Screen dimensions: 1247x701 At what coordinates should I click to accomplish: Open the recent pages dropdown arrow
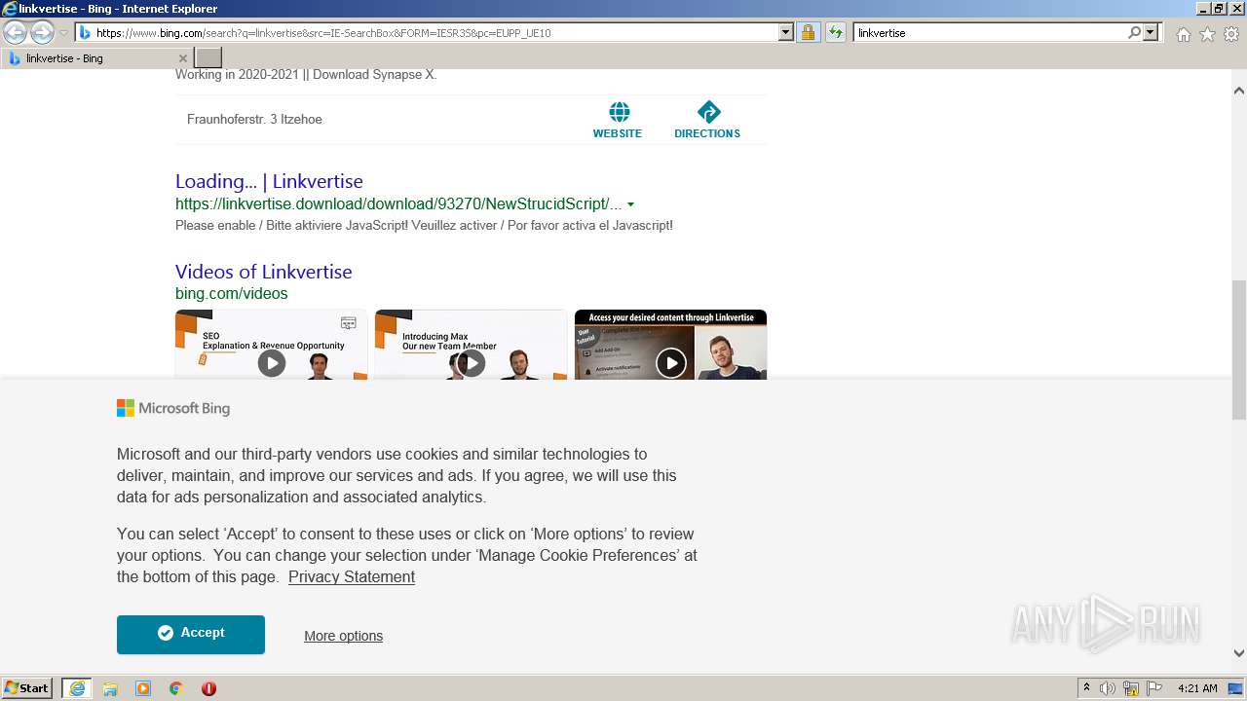[63, 33]
